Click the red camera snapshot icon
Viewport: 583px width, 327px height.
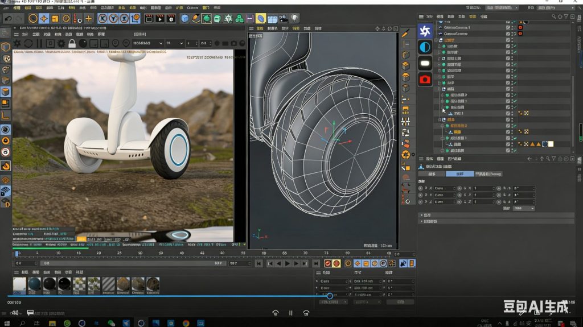click(425, 79)
